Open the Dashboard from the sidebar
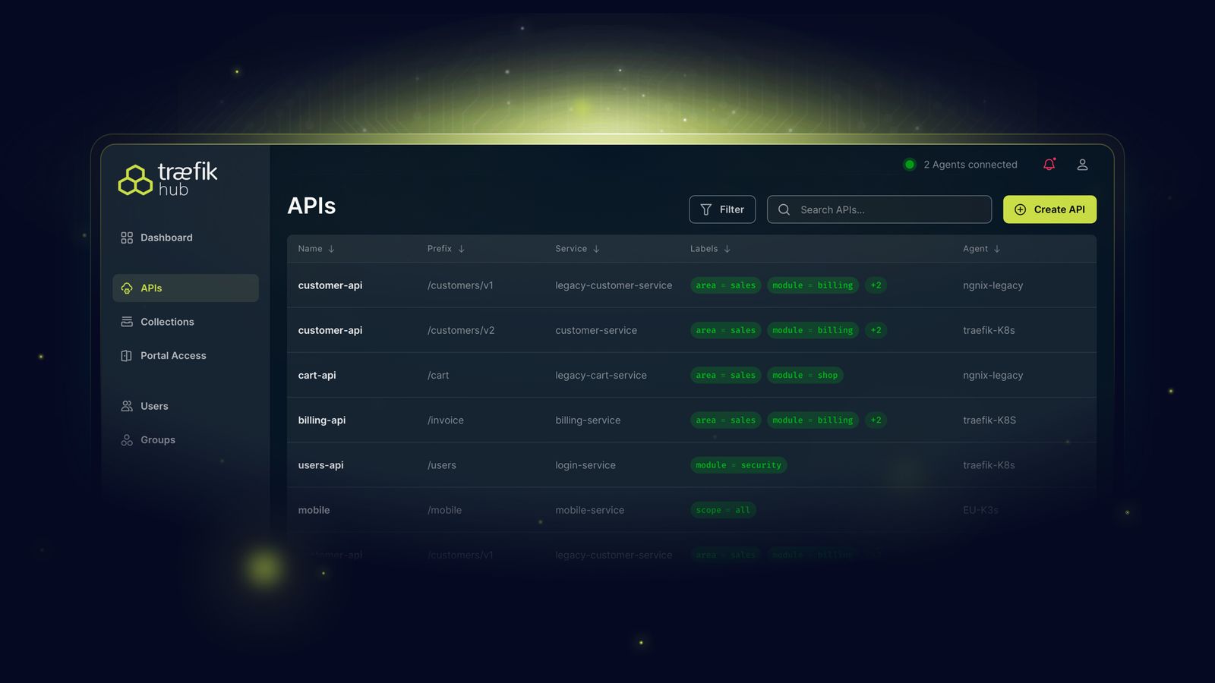 click(x=165, y=238)
